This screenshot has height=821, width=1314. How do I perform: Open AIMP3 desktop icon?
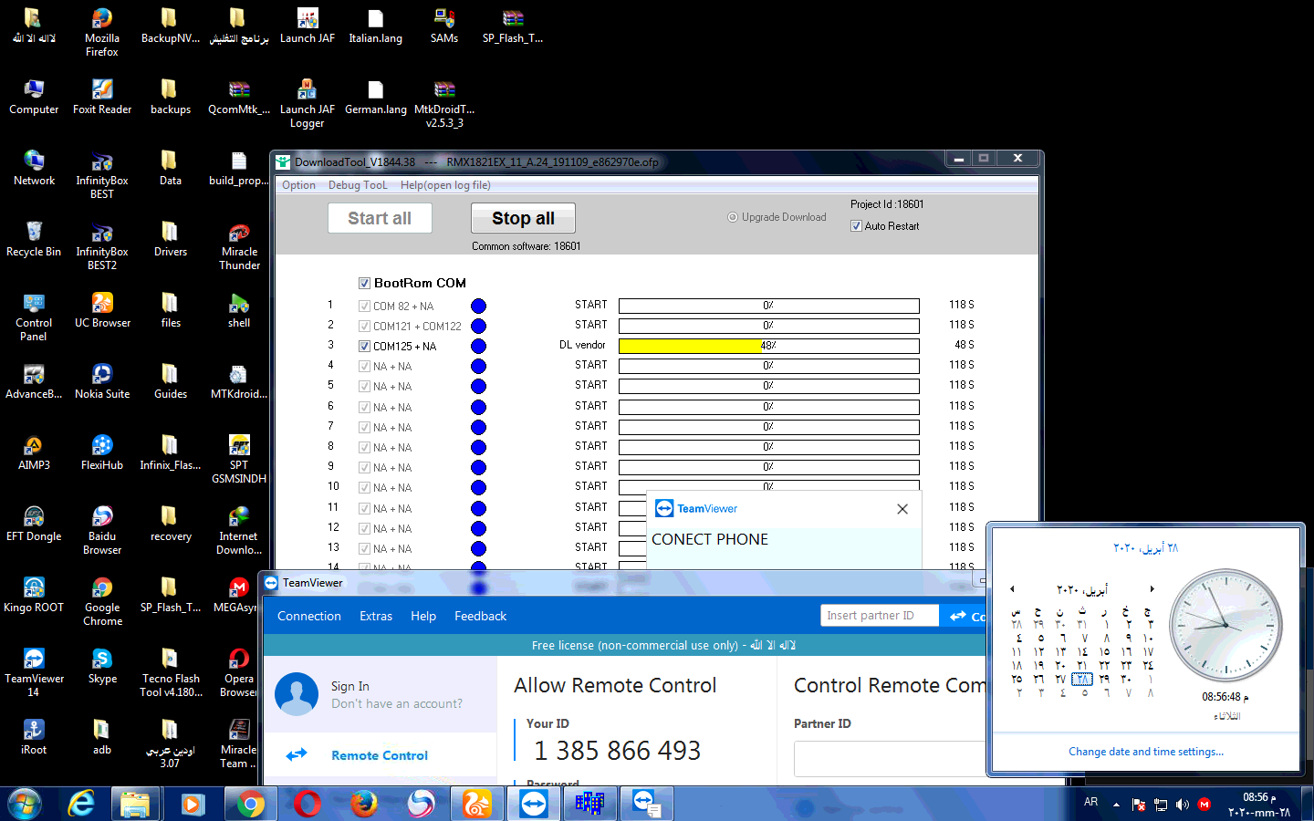coord(34,452)
